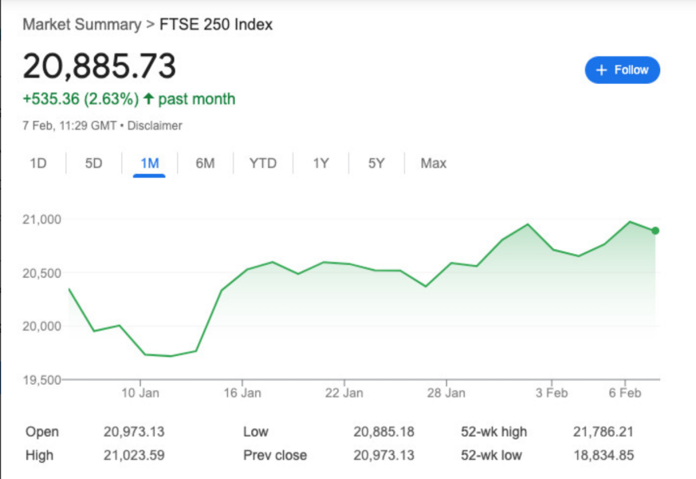Screen dimensions: 696x479
Task: Switch to the 5D time range tab
Action: 93,163
